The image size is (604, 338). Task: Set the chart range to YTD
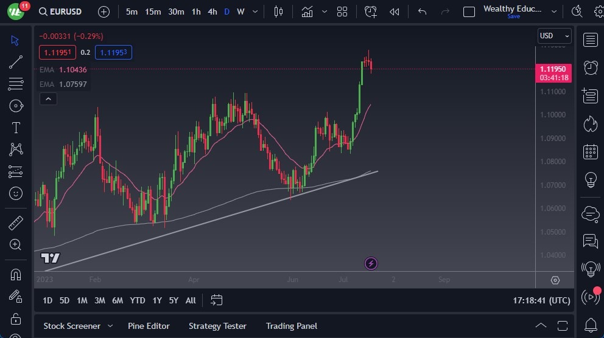point(138,300)
